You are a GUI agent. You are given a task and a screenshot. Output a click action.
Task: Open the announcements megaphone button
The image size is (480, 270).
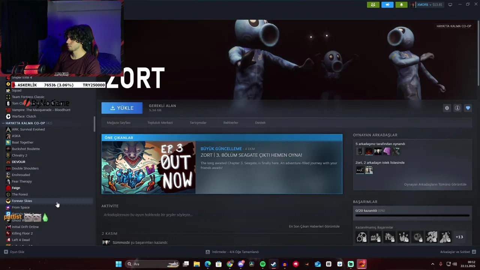click(387, 4)
